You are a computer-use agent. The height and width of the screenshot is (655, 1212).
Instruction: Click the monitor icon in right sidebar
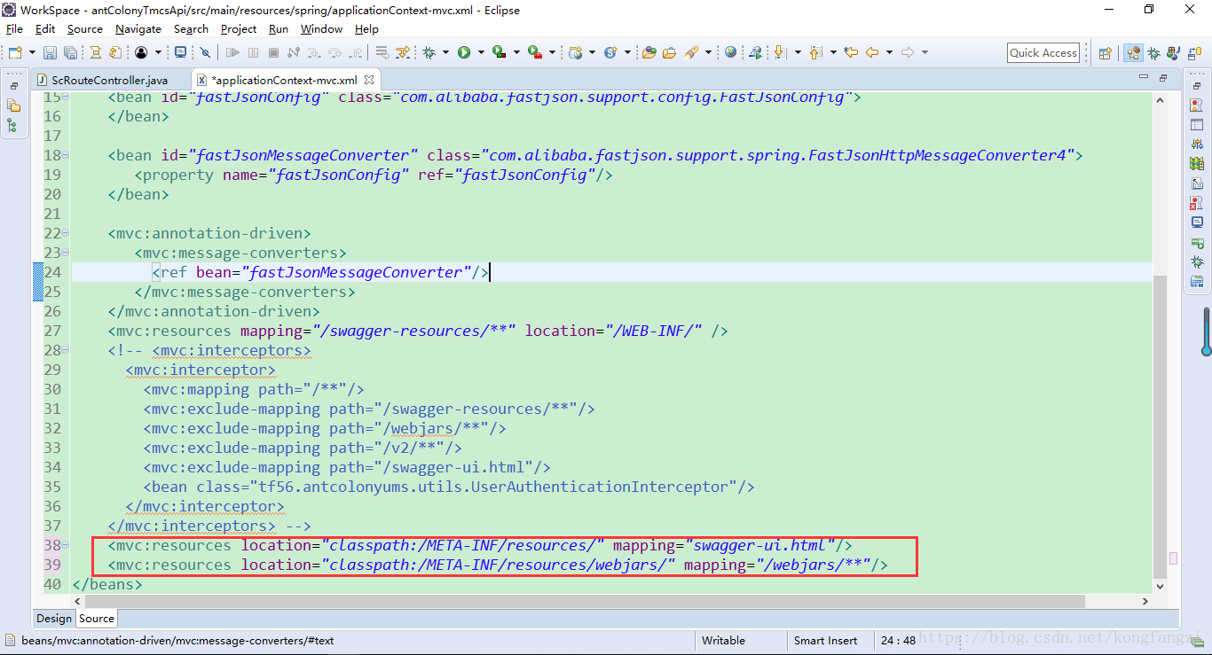pos(1198,222)
